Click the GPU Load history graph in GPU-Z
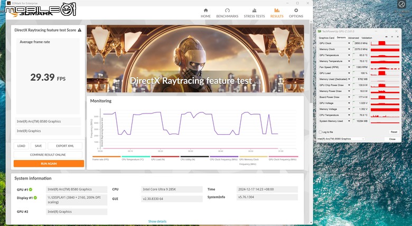 point(385,73)
